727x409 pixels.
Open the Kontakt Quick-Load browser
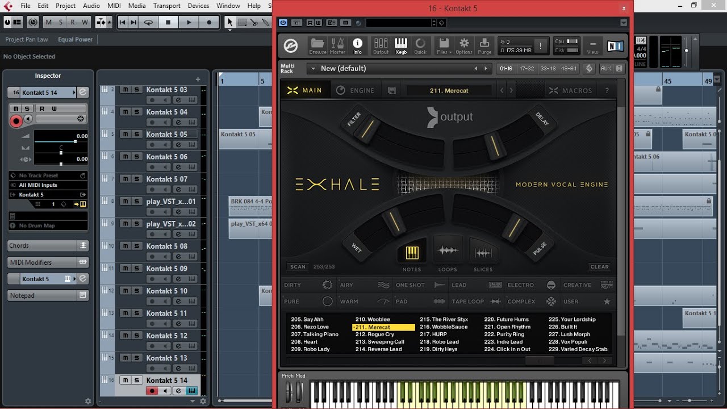click(420, 45)
